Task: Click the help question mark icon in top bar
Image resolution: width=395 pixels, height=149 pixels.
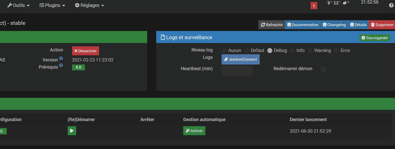Action: (391, 5)
